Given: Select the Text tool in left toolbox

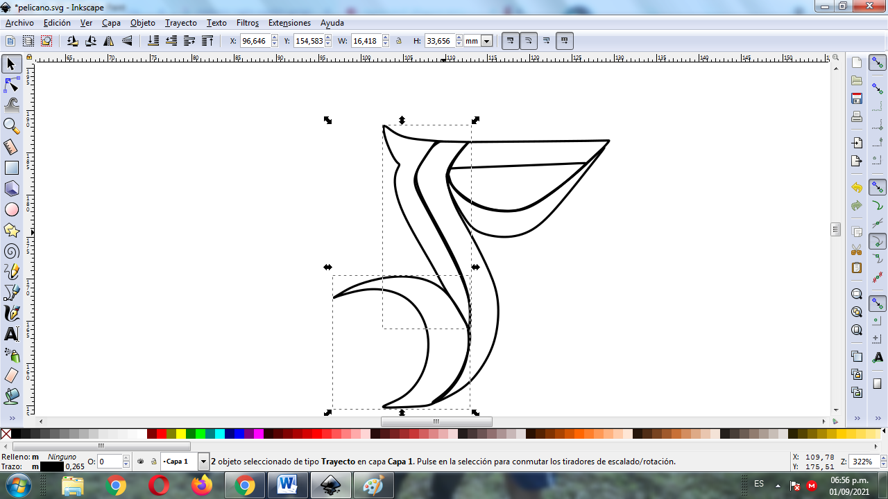Looking at the screenshot, I should pyautogui.click(x=11, y=334).
